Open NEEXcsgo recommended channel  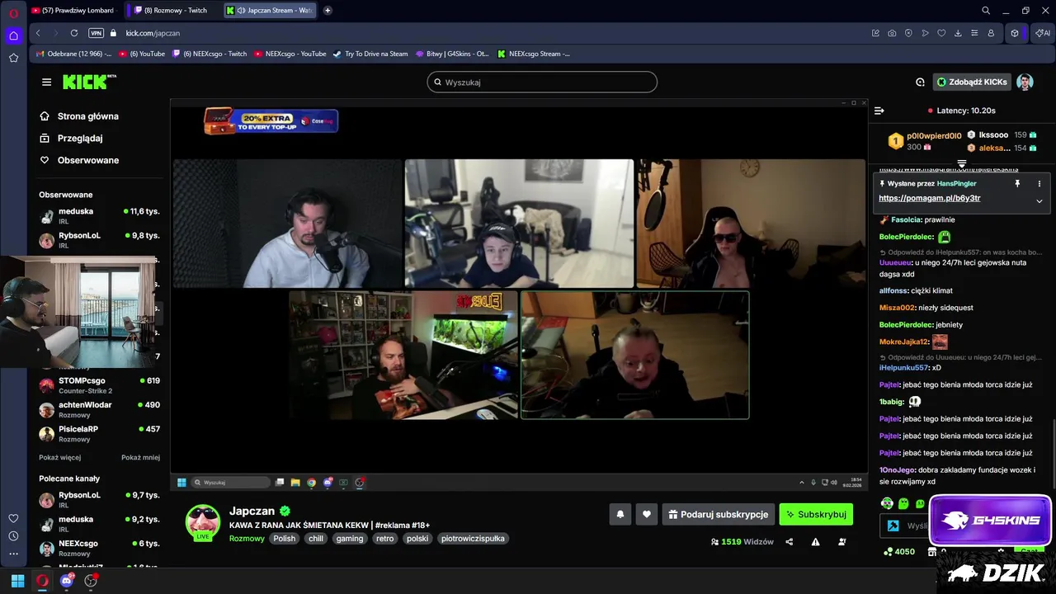click(99, 548)
